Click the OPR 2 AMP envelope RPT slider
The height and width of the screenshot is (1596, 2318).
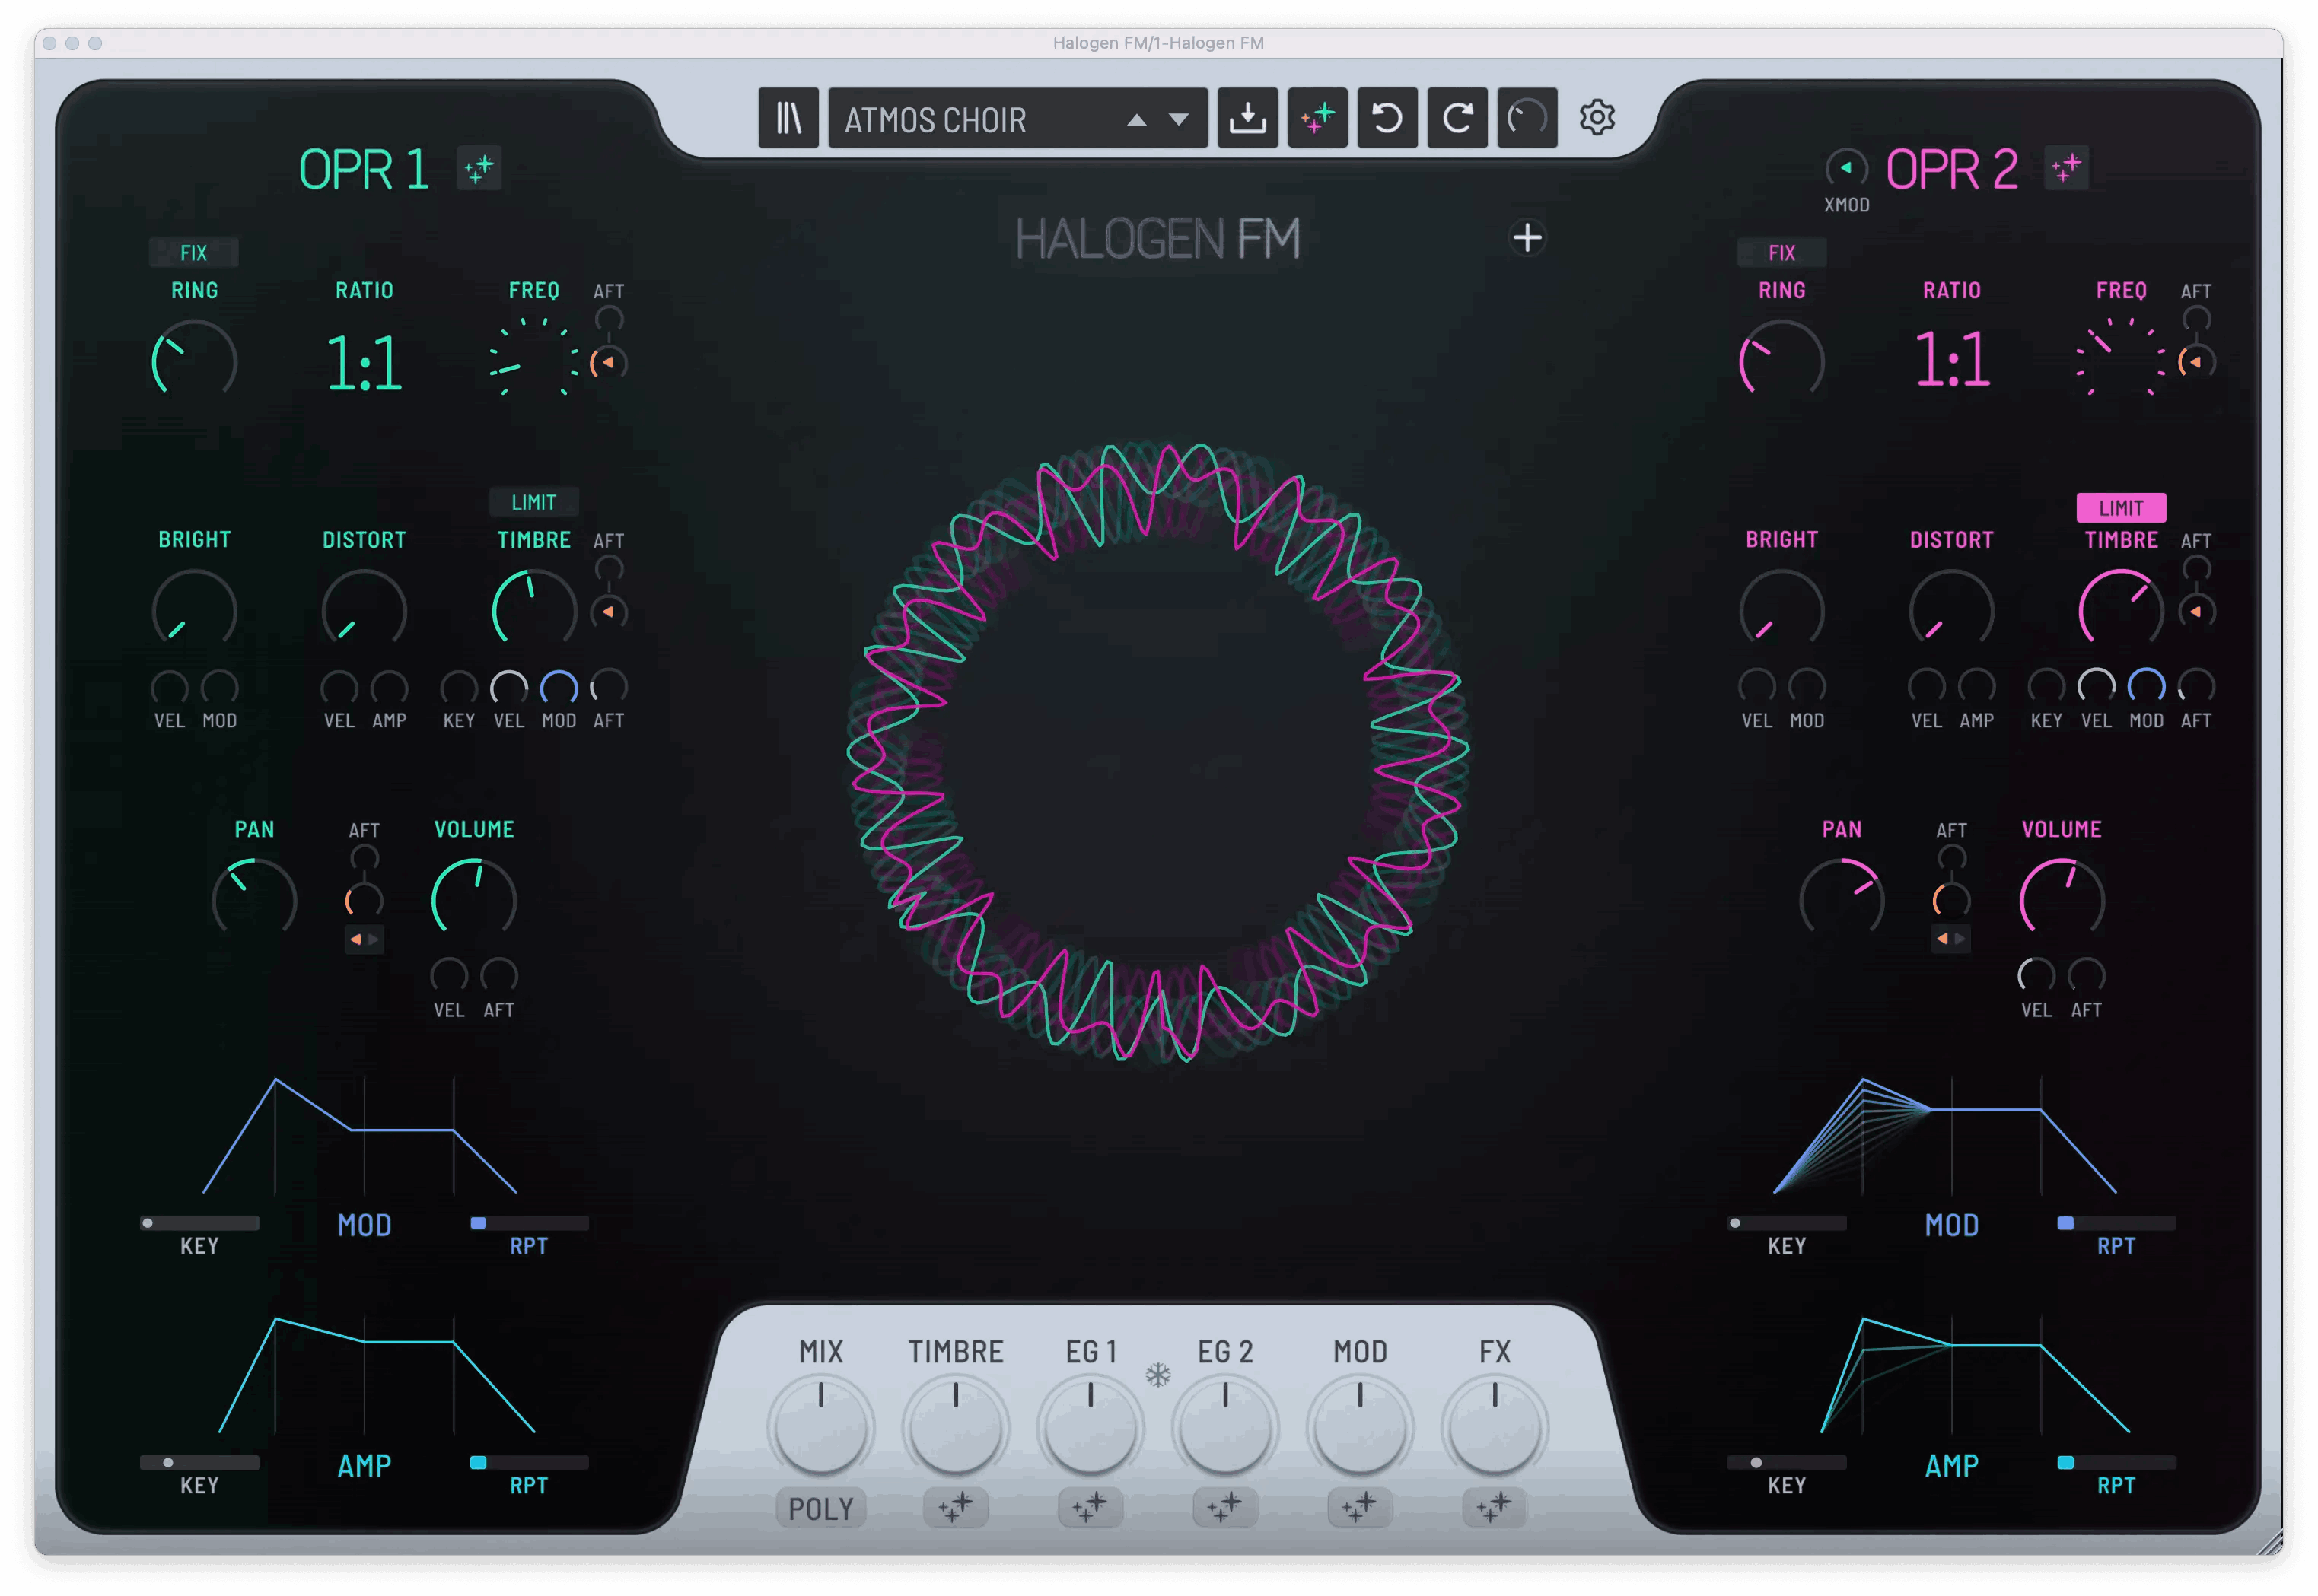click(2116, 1462)
